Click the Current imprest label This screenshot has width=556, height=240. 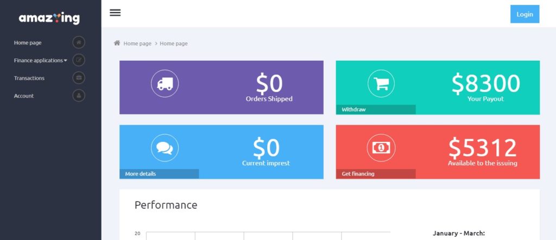pos(266,163)
